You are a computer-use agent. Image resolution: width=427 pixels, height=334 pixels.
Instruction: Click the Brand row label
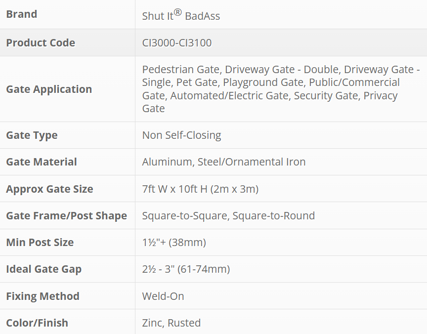(x=21, y=14)
